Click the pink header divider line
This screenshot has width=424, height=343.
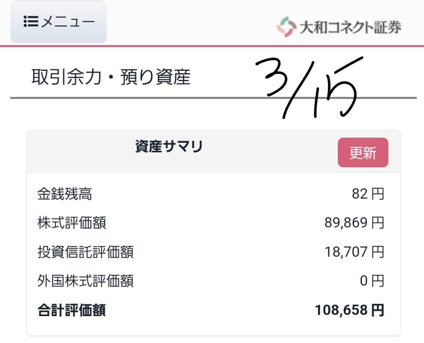pyautogui.click(x=212, y=46)
